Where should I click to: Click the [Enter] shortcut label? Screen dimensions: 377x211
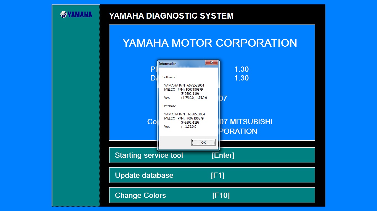pos(223,155)
